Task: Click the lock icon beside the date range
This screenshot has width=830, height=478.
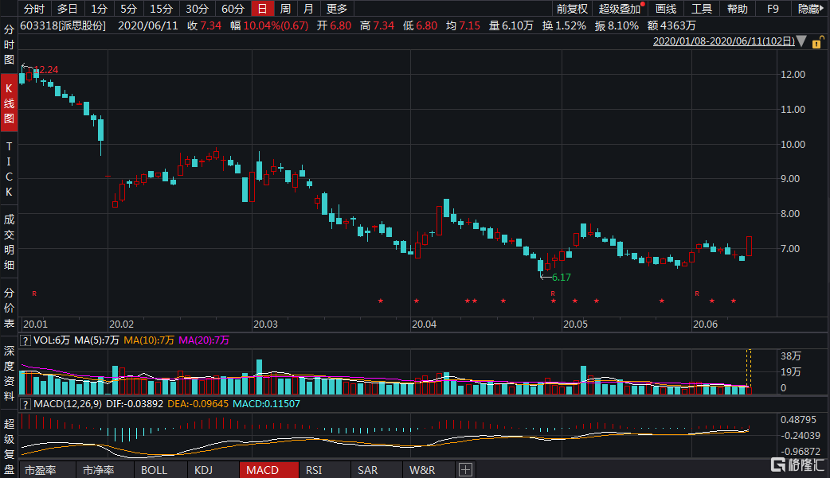Action: point(817,41)
